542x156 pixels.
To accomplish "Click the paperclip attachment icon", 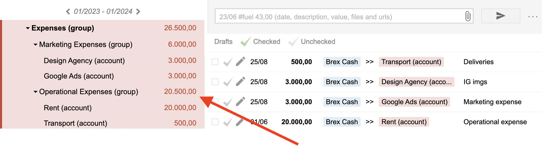I will pyautogui.click(x=468, y=16).
